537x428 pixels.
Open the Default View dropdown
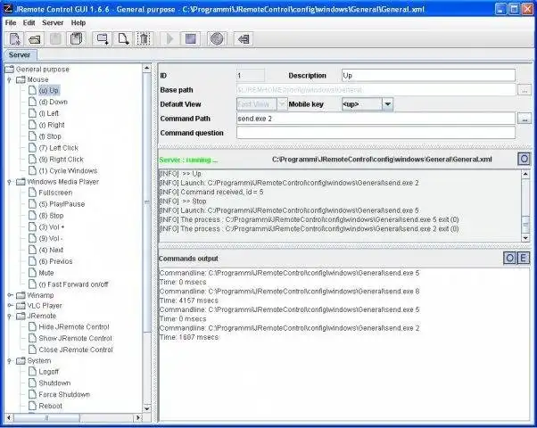282,103
